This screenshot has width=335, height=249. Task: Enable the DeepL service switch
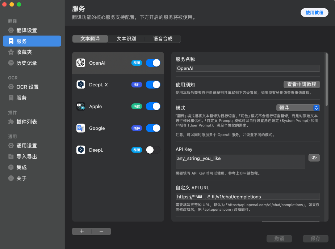click(153, 150)
